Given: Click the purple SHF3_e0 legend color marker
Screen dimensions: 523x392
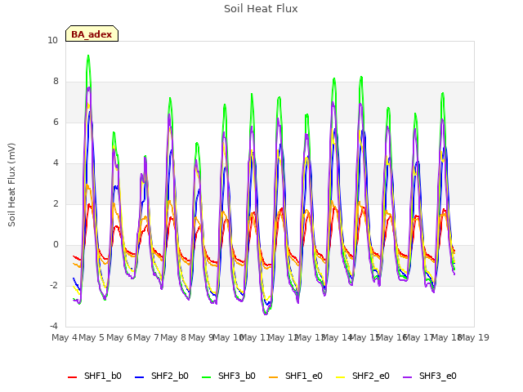Looking at the screenshot, I should click(408, 376).
